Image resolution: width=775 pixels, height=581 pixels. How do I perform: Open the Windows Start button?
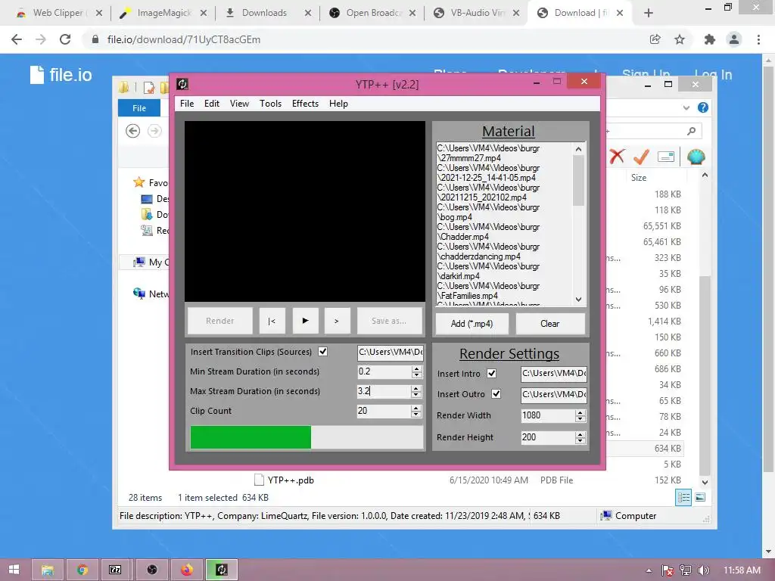(x=14, y=570)
